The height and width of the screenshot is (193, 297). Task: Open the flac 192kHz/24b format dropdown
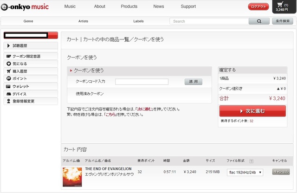coord(245,172)
